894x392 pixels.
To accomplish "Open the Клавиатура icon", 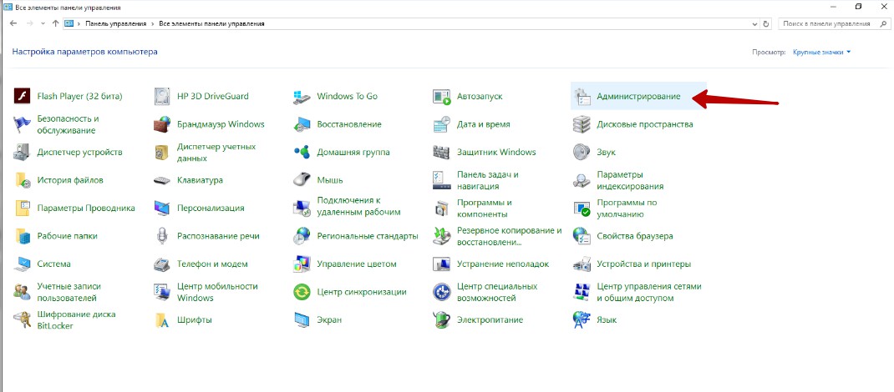I will (x=162, y=180).
